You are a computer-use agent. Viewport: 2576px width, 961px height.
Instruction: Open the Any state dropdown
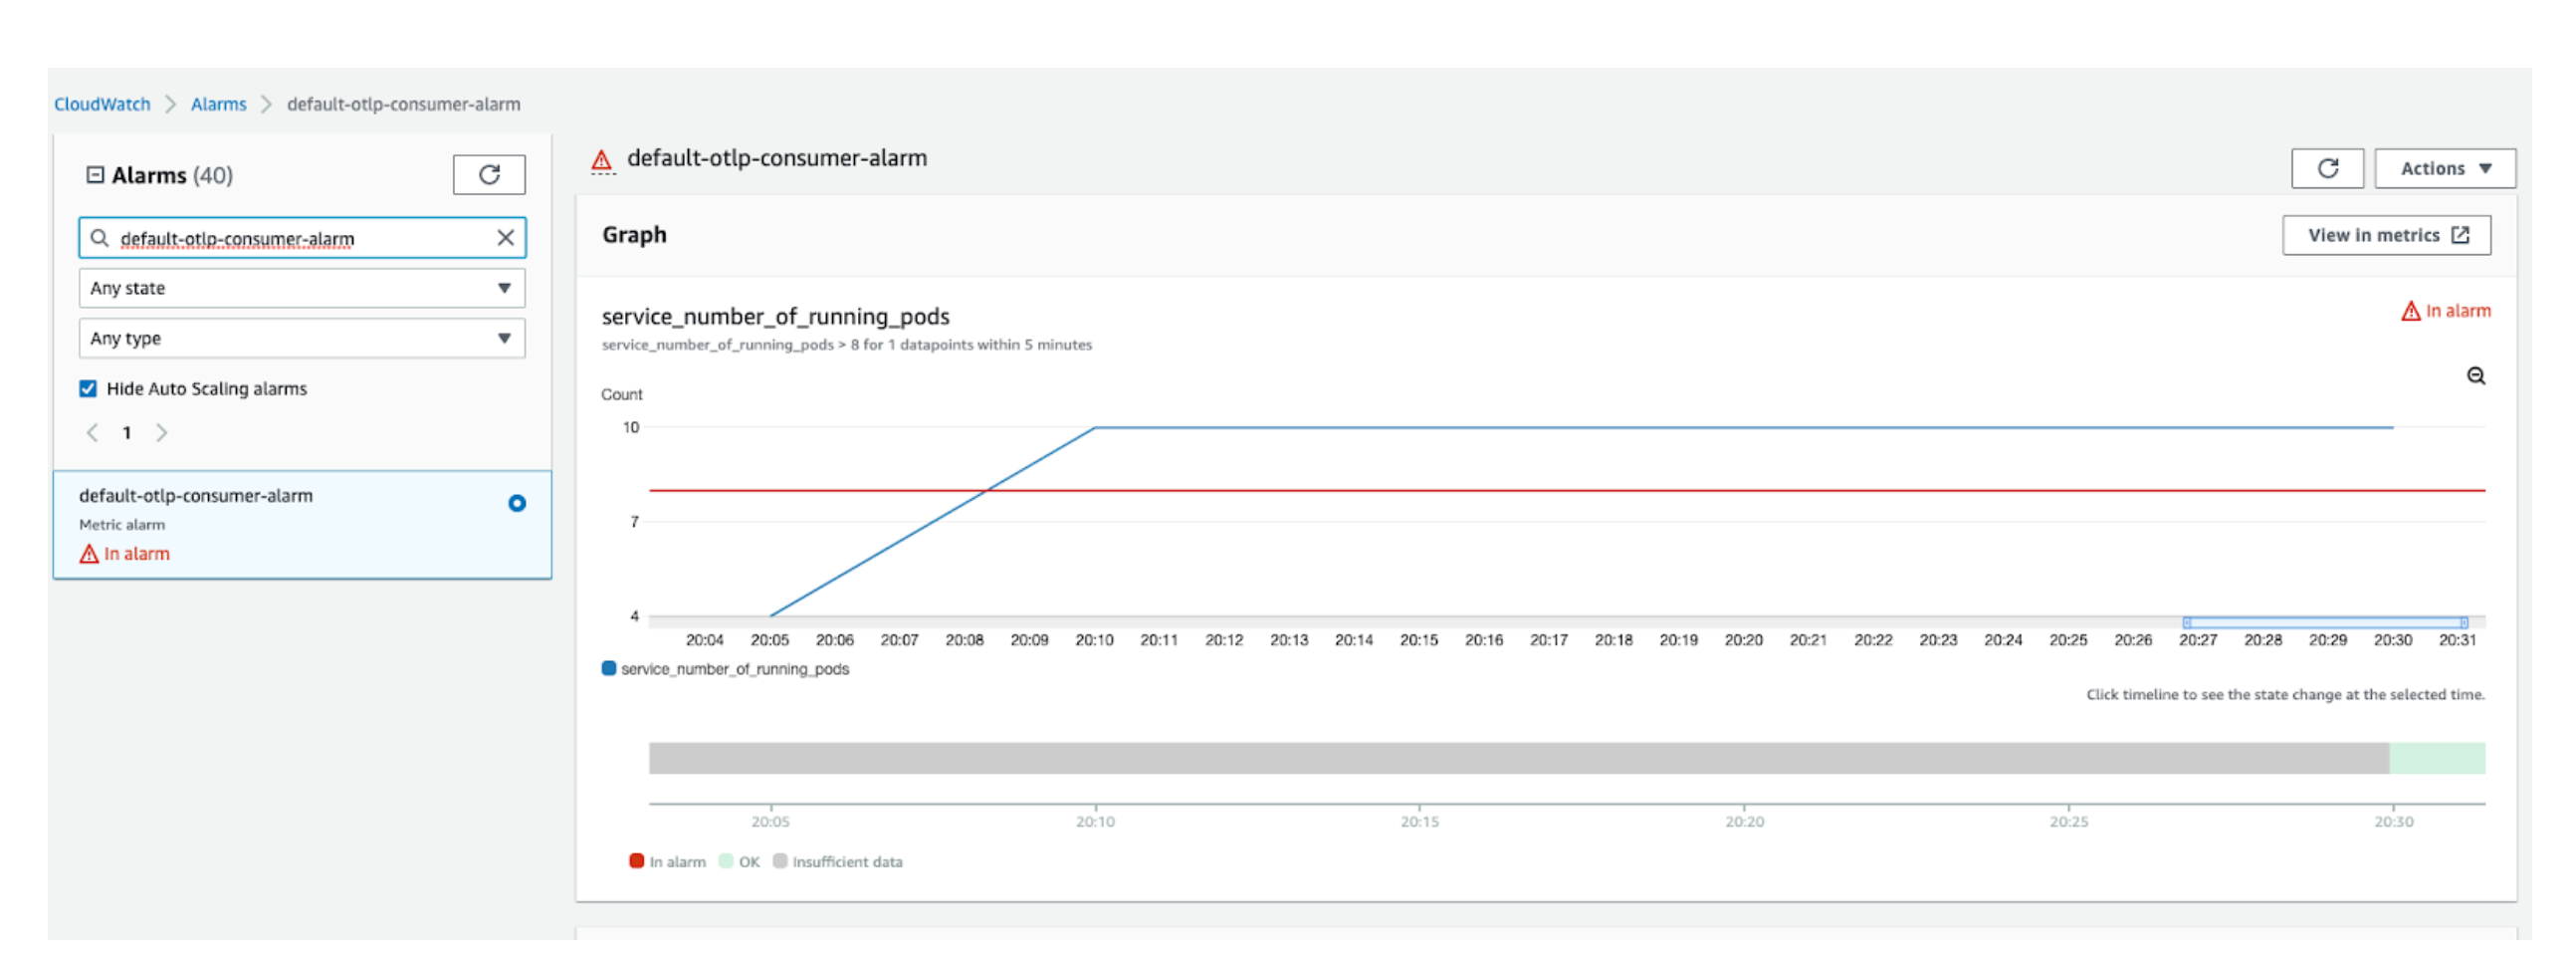[x=301, y=288]
